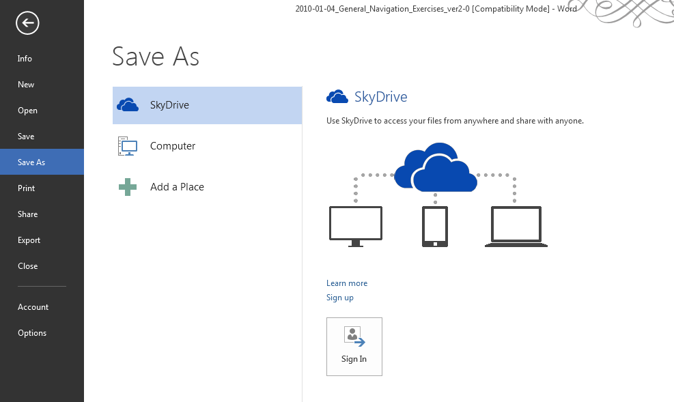
Task: Select Computer as the save location
Action: point(207,146)
